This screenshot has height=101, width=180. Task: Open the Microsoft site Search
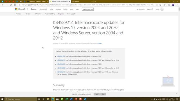(150, 9)
